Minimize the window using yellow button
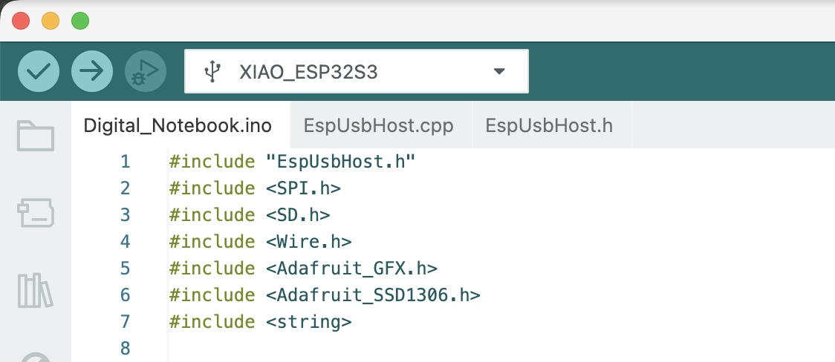Screen dimensions: 835x362 [51, 21]
